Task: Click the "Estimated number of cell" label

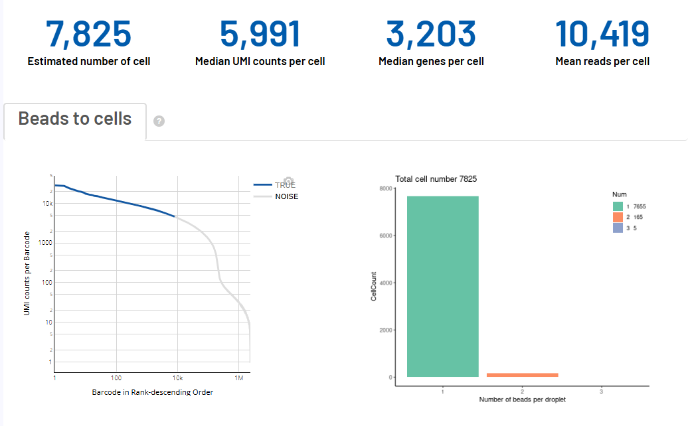Action: pos(89,62)
